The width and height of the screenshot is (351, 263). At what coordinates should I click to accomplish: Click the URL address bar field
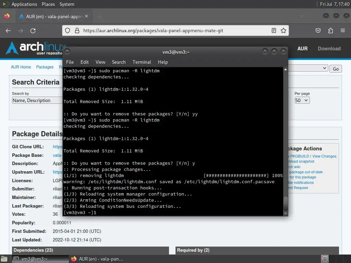tap(175, 30)
